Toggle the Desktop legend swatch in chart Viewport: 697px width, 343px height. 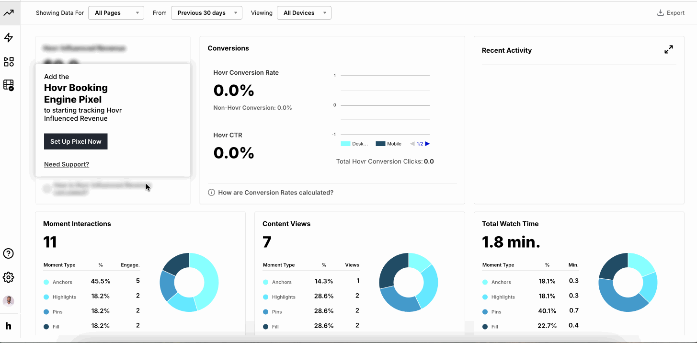[x=346, y=144]
